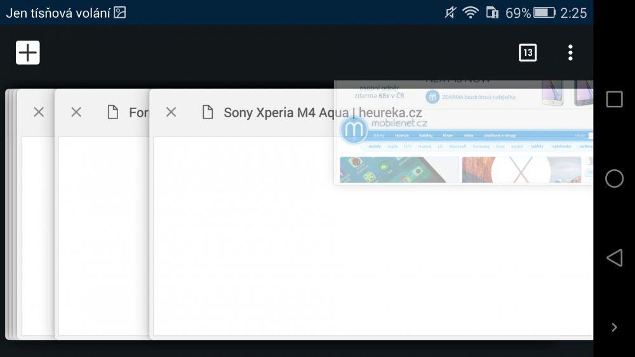The height and width of the screenshot is (357, 635).
Task: Tap the clock showing 2:25
Action: [x=573, y=13]
